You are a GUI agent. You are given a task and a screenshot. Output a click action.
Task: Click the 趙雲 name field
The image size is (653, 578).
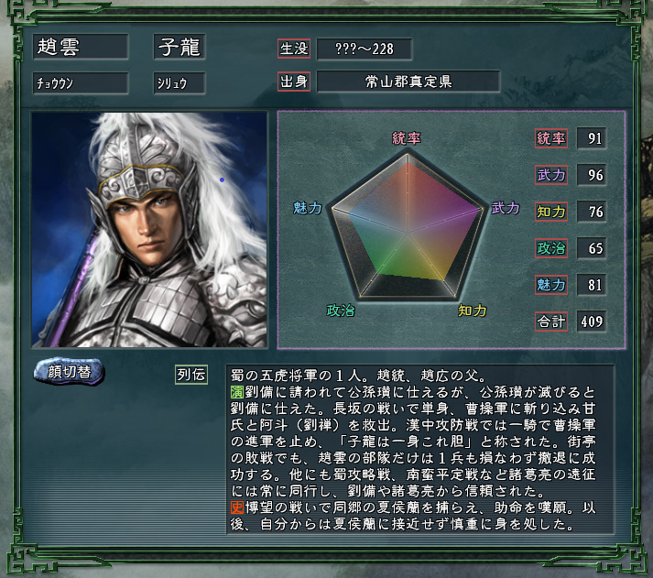point(81,47)
